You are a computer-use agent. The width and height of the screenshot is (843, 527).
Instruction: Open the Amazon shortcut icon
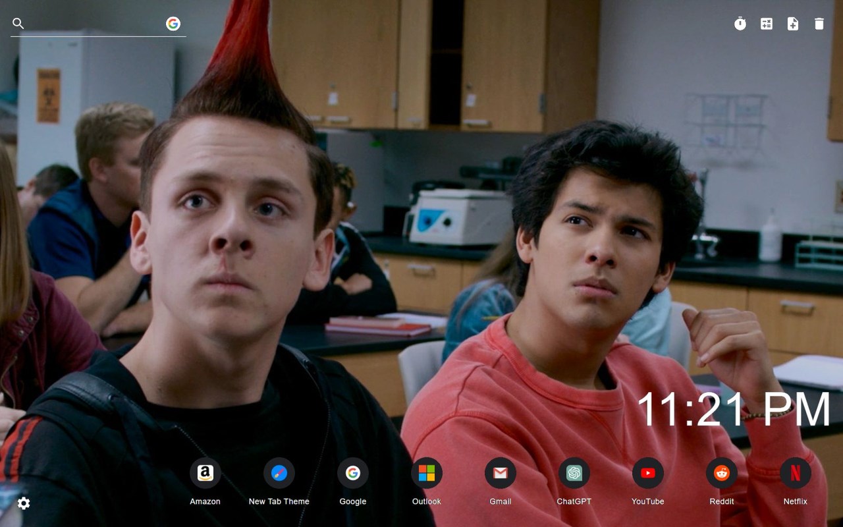point(205,473)
